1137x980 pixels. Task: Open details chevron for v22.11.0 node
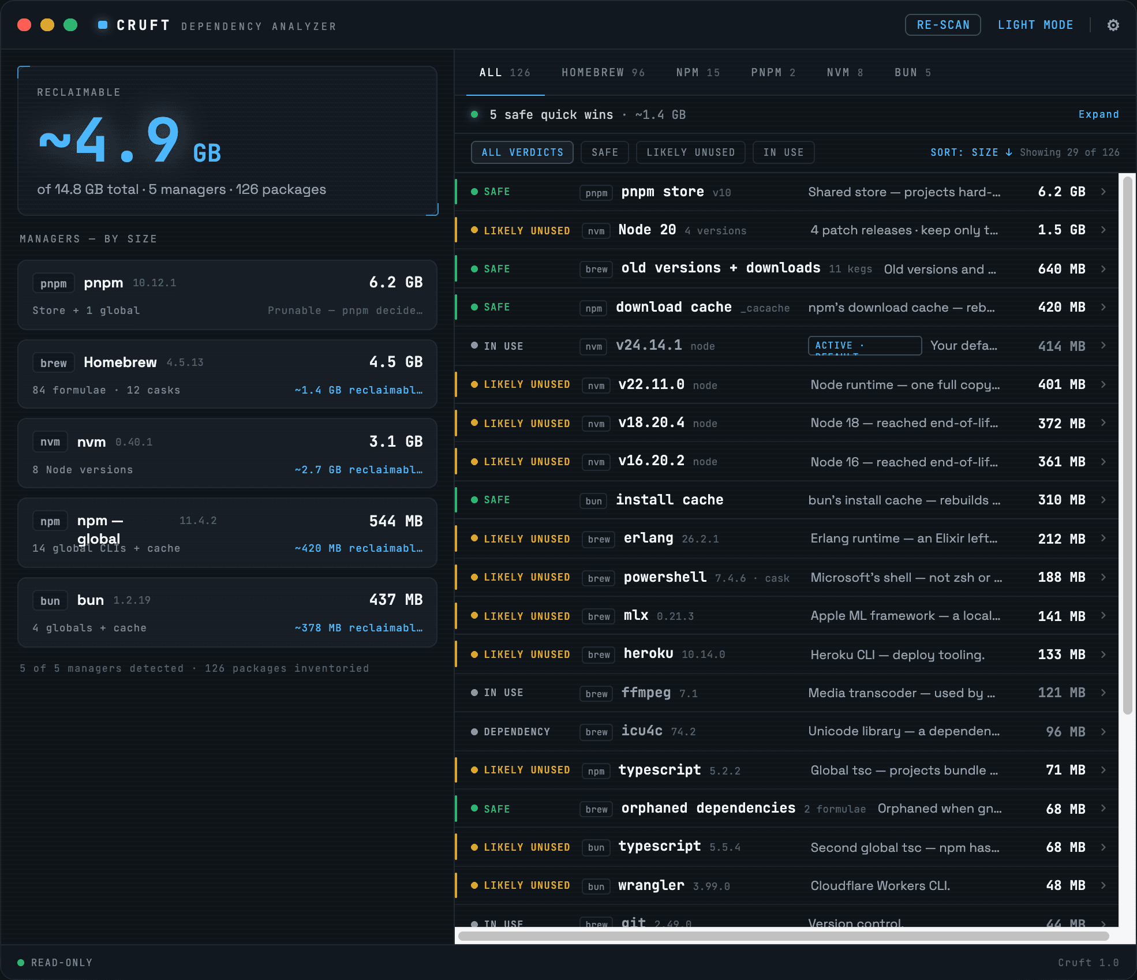click(x=1104, y=384)
